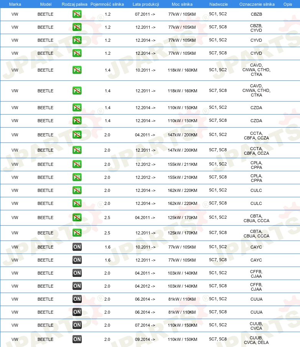Image resolution: width=300 pixels, height=347 pixels.
Task: Click '5C1, 5C2' body in the 07.2014 row
Action: click(218, 325)
